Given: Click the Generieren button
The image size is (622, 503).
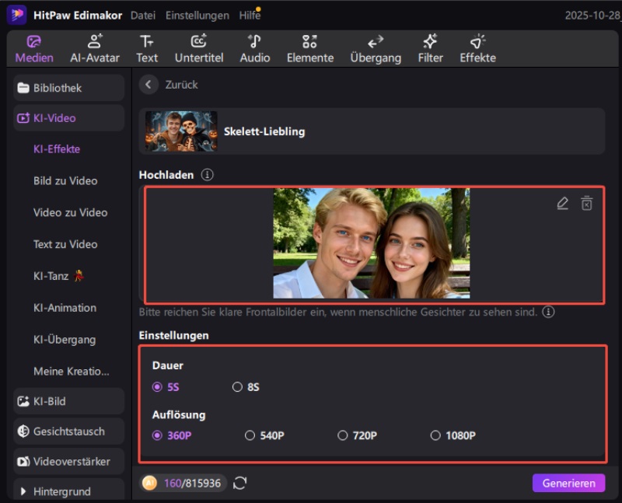Looking at the screenshot, I should pos(568,484).
